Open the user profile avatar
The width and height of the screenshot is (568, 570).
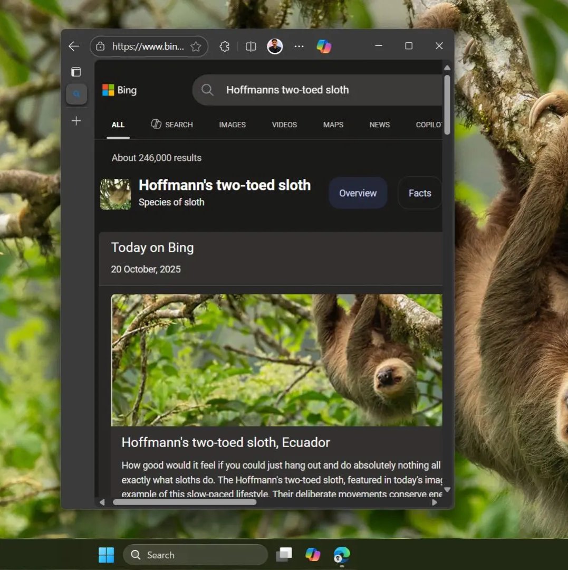[x=275, y=46]
